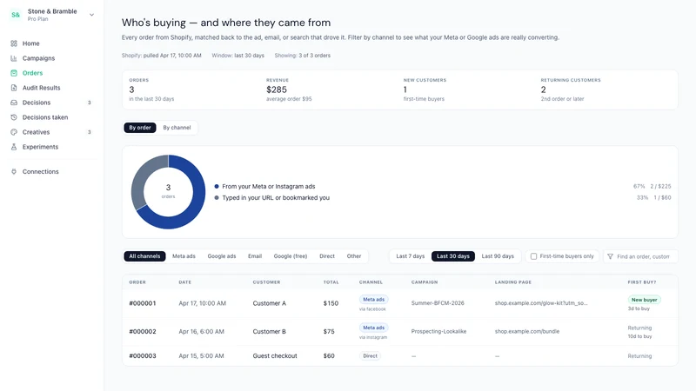Click Customer A cell
The height and width of the screenshot is (391, 696).
(270, 303)
